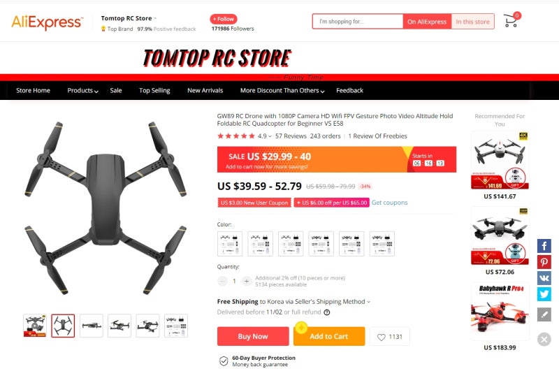Share product on Pinterest
This screenshot has height=378, width=559.
coord(544,262)
